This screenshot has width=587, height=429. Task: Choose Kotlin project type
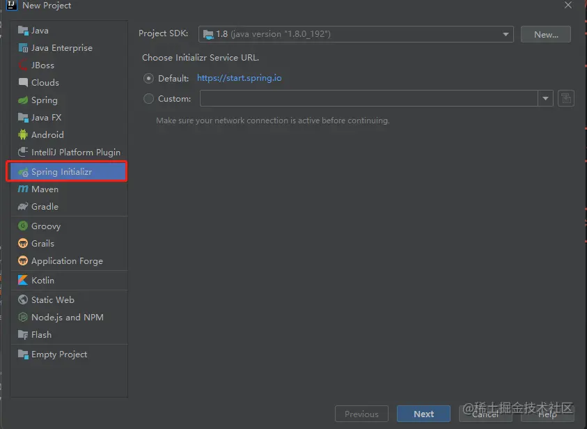69,280
